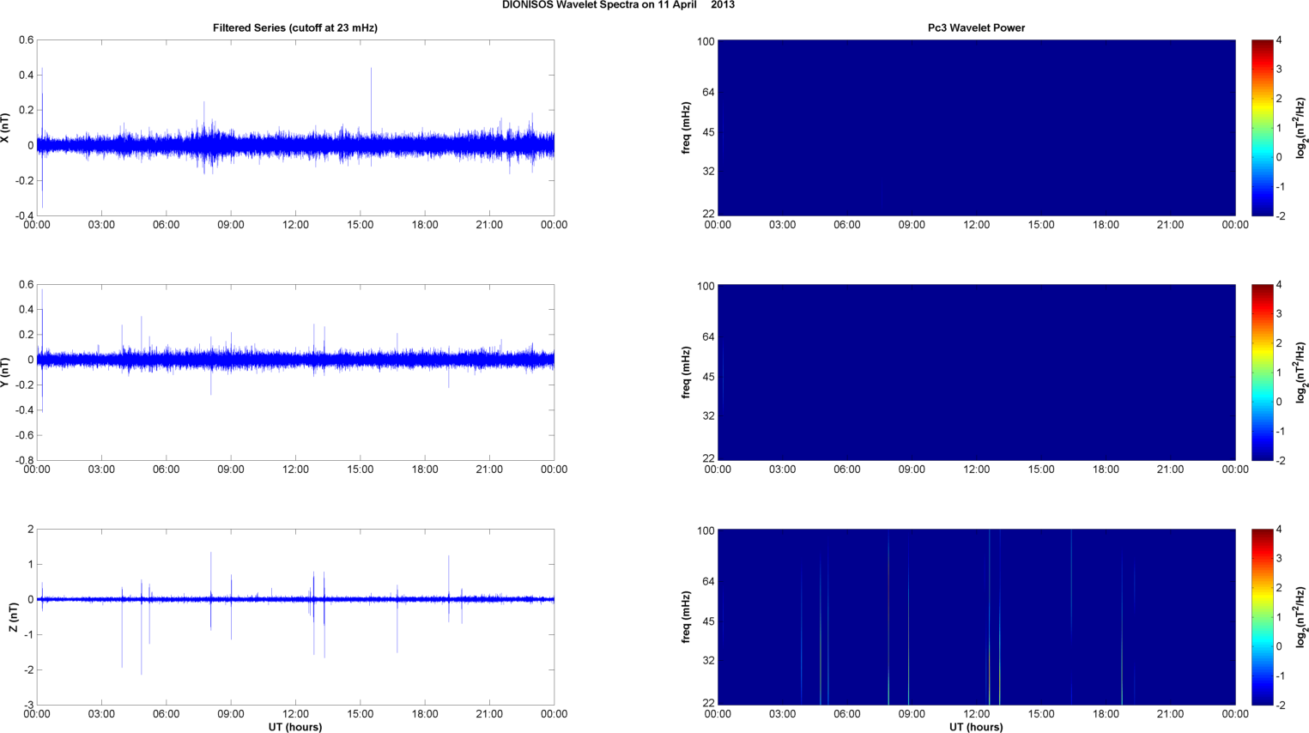This screenshot has width=1309, height=733.
Task: Click the 06:00 tick label under Y series
Action: tap(166, 469)
